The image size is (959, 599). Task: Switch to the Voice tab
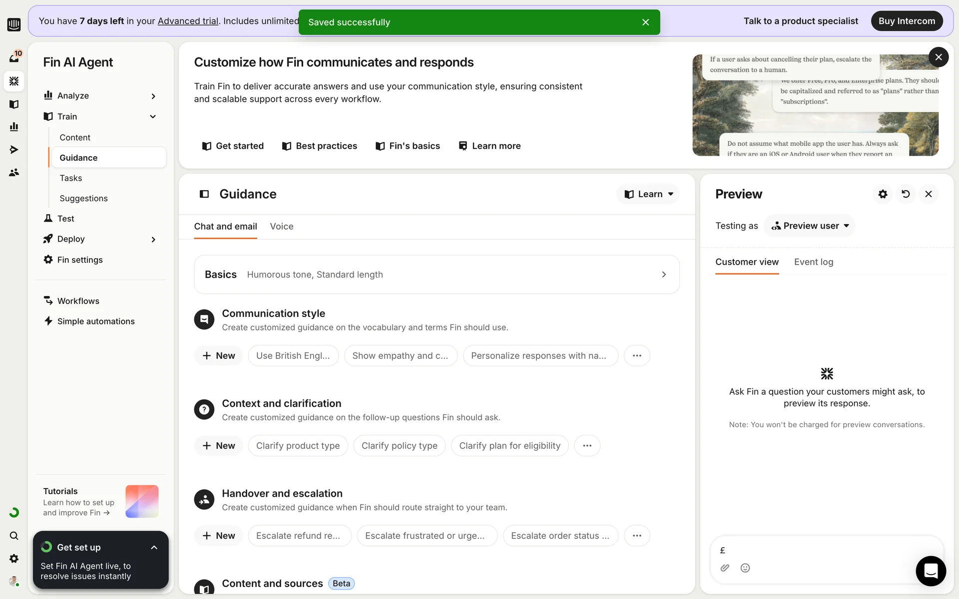[x=282, y=227]
